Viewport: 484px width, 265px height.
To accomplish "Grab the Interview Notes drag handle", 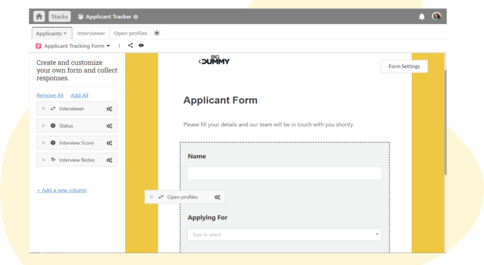I will tap(43, 160).
